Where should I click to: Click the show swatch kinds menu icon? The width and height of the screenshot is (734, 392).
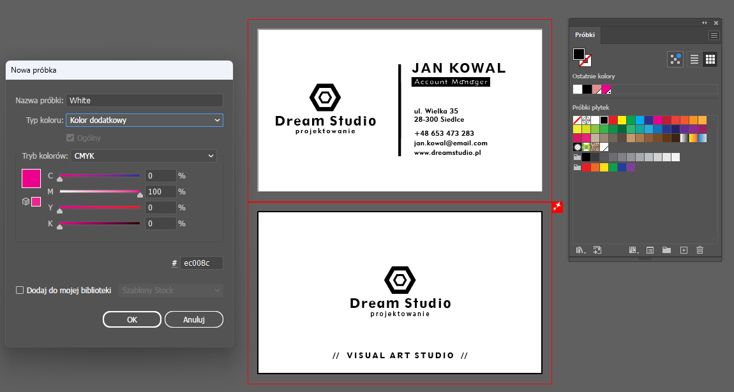(633, 250)
